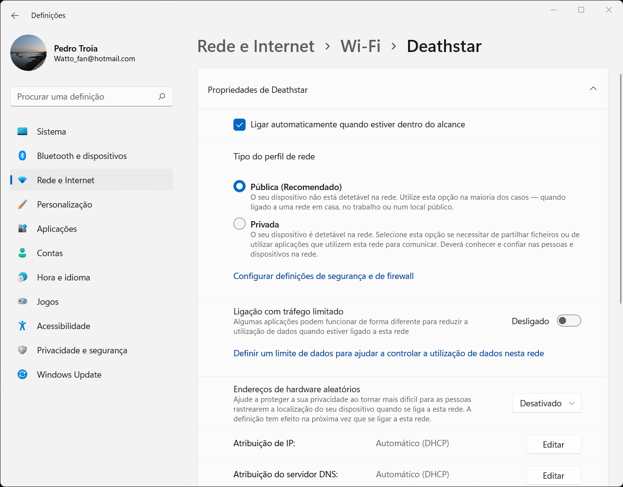This screenshot has height=487, width=623.
Task: Uncheck Ligar automaticamente checkbox
Action: click(239, 125)
